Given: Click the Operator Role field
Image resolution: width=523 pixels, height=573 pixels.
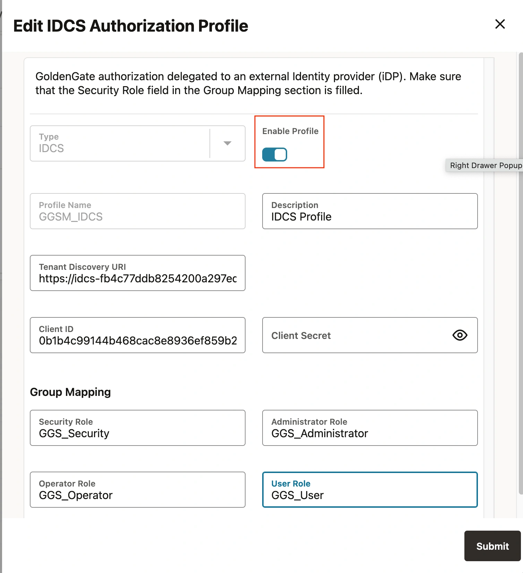Looking at the screenshot, I should tap(138, 490).
